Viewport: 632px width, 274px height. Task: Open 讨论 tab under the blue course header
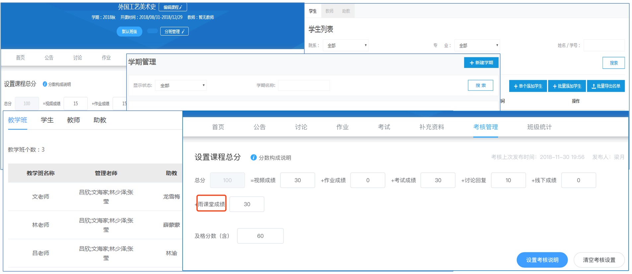coord(78,58)
